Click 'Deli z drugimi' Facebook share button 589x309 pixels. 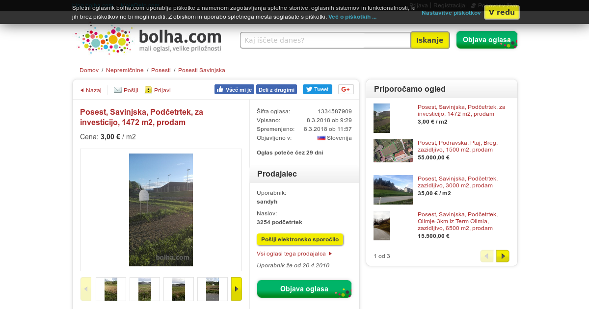pyautogui.click(x=276, y=89)
